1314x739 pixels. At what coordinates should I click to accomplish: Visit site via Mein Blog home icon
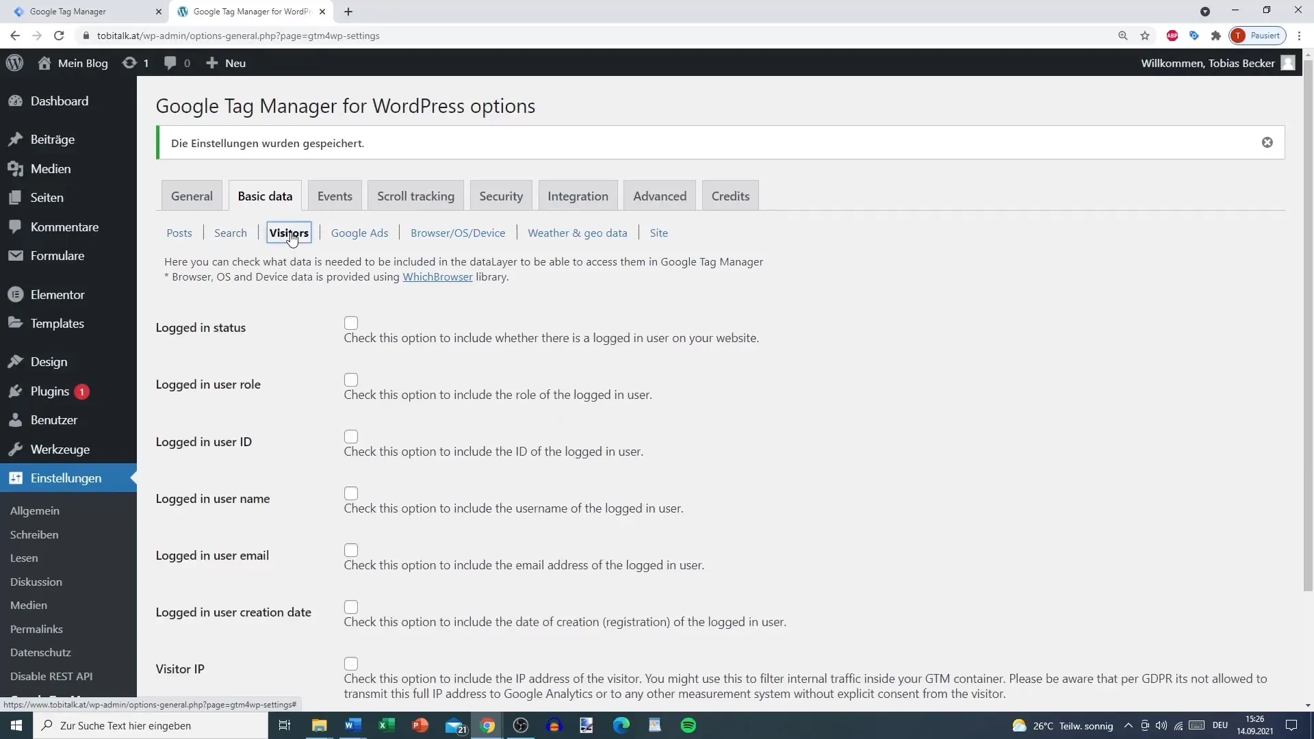click(x=44, y=63)
